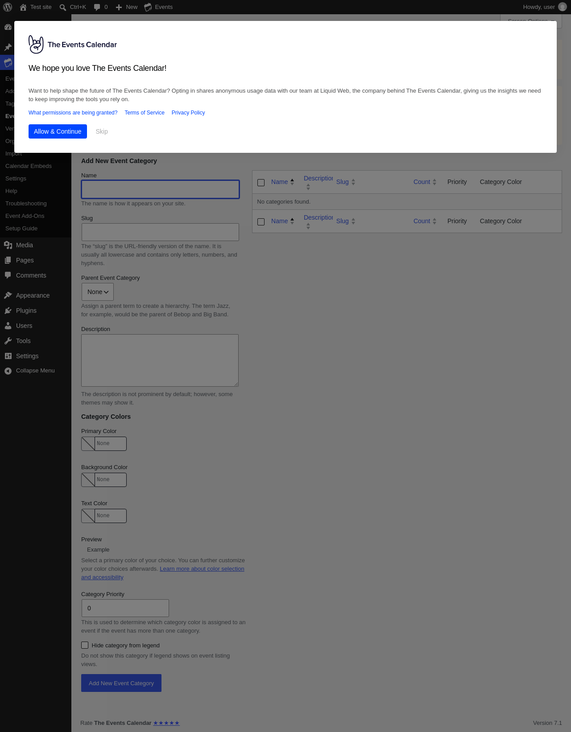571x732 pixels.
Task: Focus the category Name input field
Action: [161, 189]
